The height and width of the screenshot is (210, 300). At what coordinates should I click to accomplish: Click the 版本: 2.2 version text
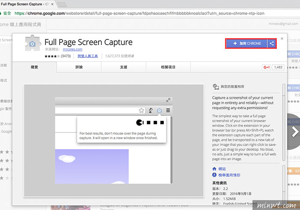220,189
